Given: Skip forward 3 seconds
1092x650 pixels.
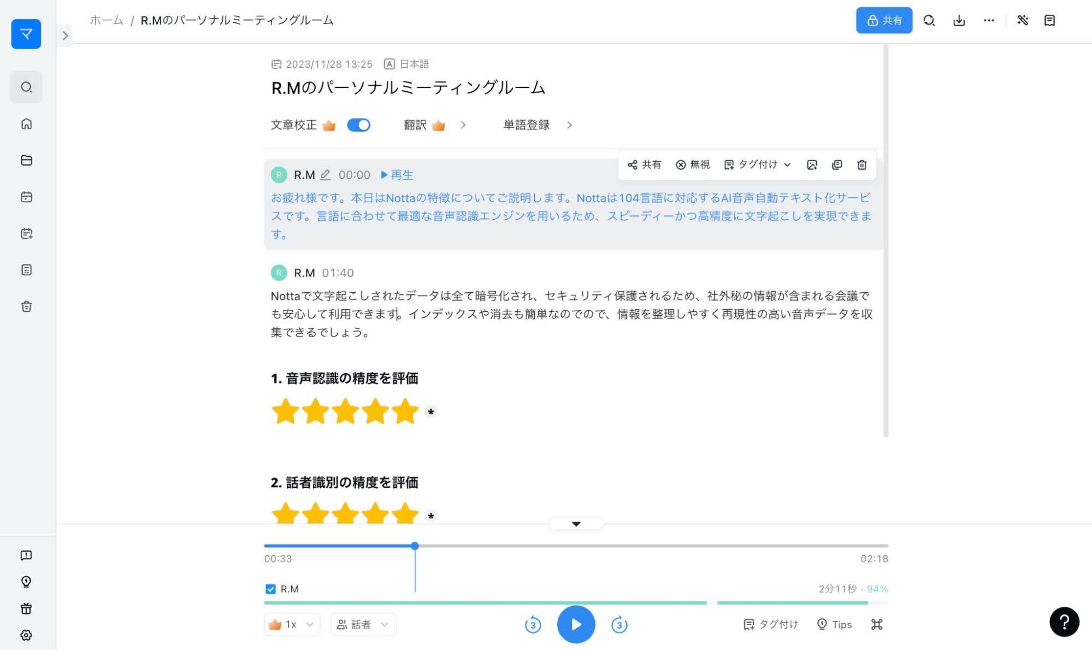Looking at the screenshot, I should pyautogui.click(x=619, y=624).
